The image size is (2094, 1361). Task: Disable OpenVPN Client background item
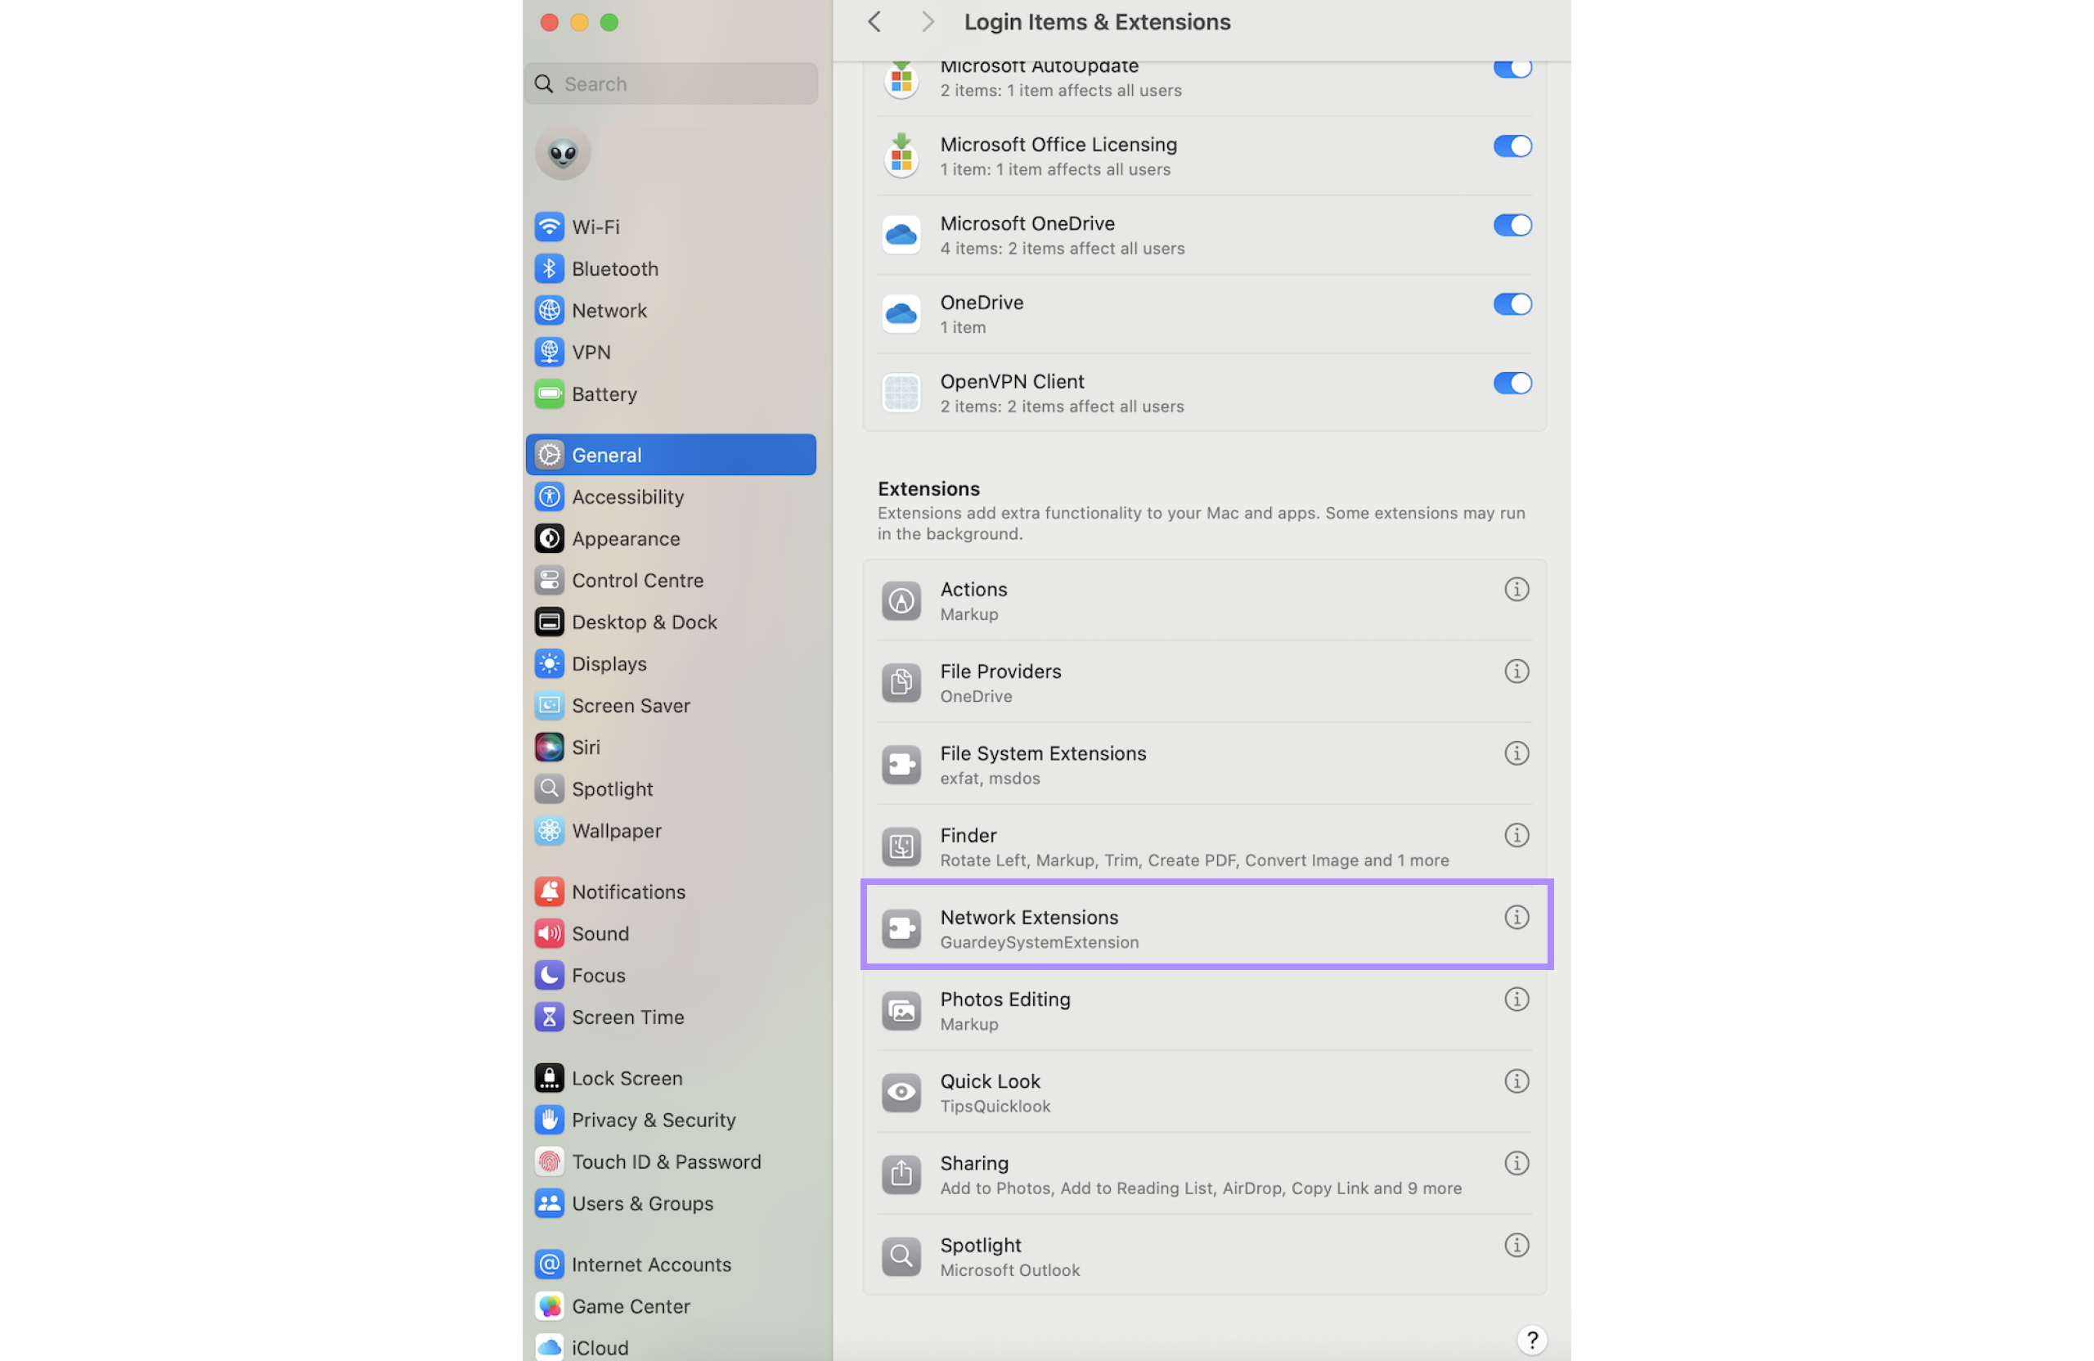1512,384
